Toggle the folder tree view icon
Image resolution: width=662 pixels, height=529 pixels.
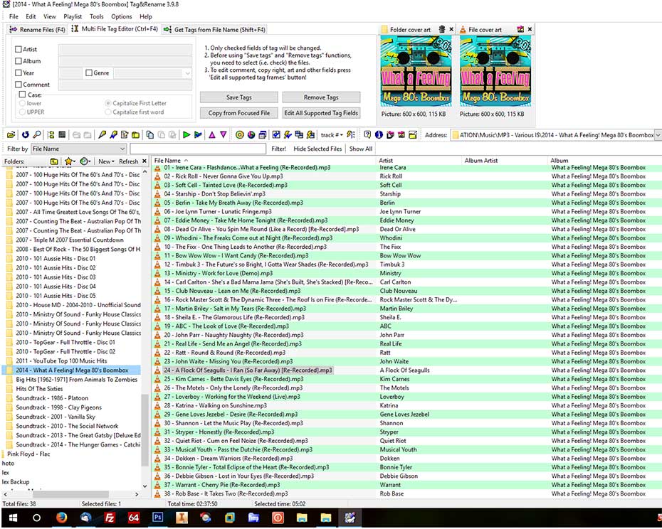click(51, 134)
